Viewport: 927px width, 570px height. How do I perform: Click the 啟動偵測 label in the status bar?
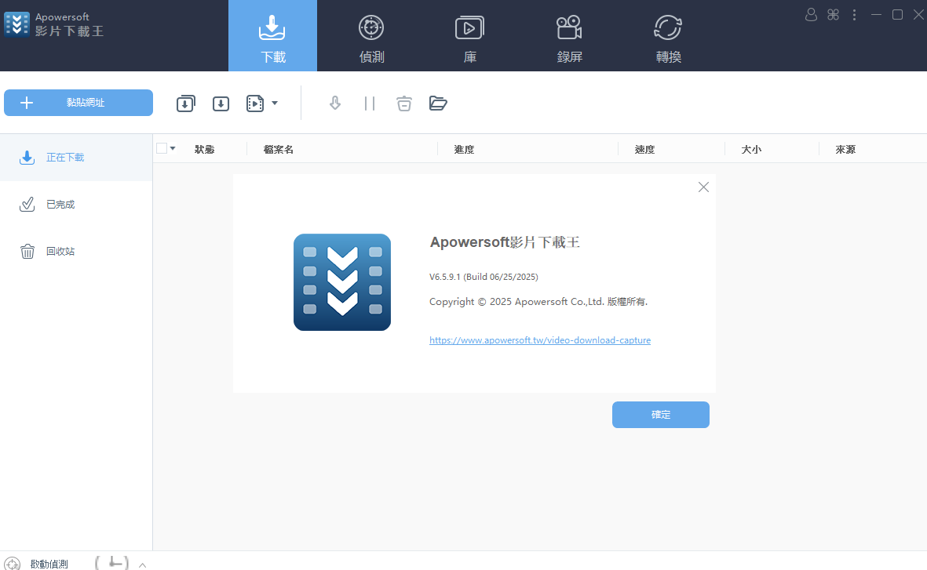pyautogui.click(x=49, y=564)
